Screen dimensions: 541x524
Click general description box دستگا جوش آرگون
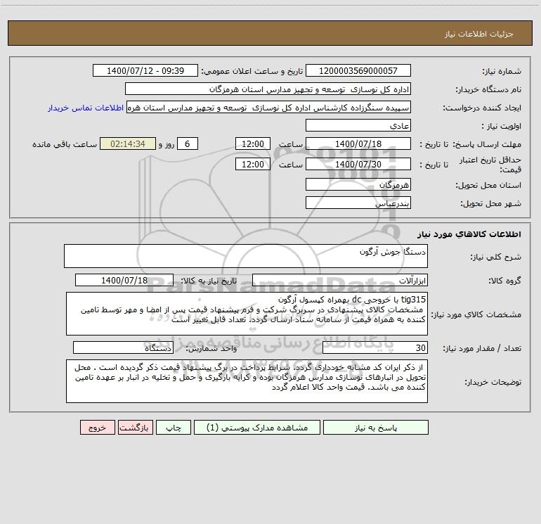tap(246, 256)
